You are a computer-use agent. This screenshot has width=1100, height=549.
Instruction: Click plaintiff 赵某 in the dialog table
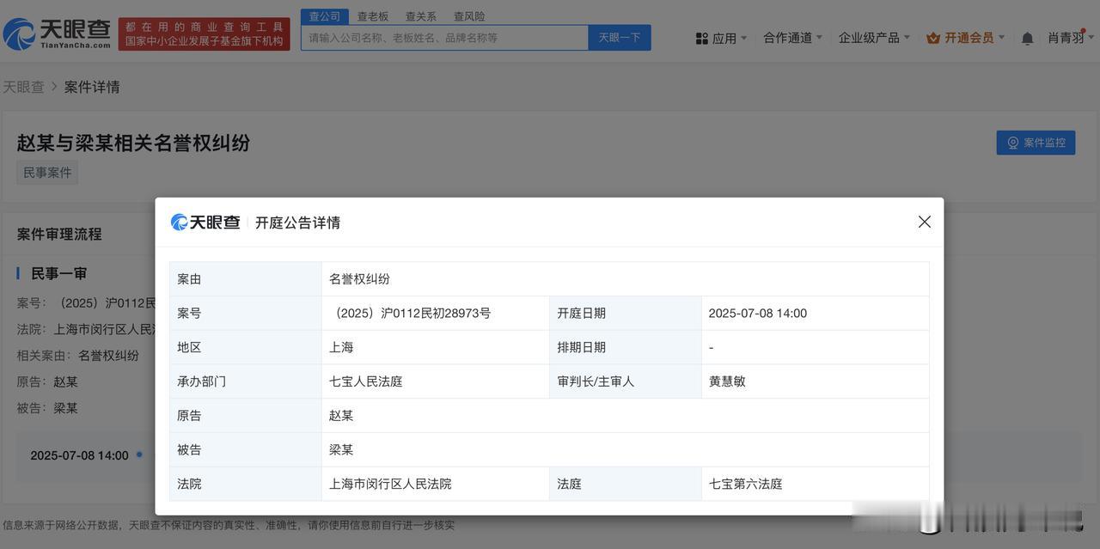[341, 416]
